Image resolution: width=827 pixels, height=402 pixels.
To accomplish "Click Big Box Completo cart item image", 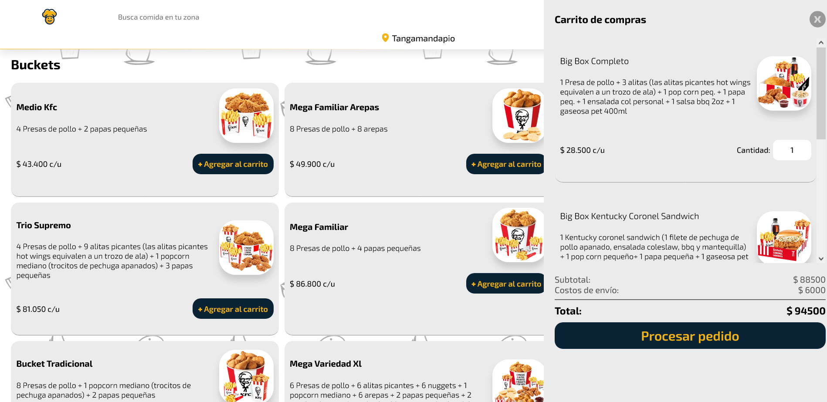I will click(784, 83).
